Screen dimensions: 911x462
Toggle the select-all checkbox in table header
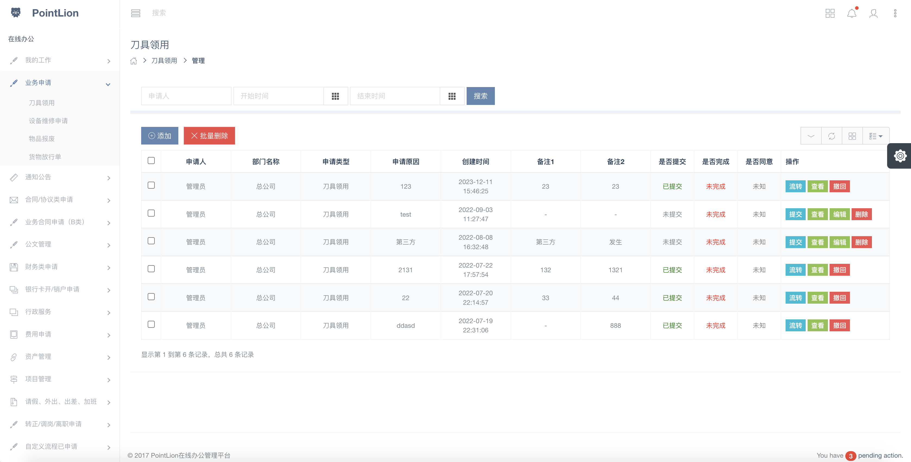(151, 161)
